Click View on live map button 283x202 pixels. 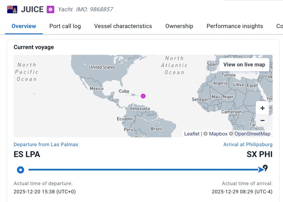(244, 65)
